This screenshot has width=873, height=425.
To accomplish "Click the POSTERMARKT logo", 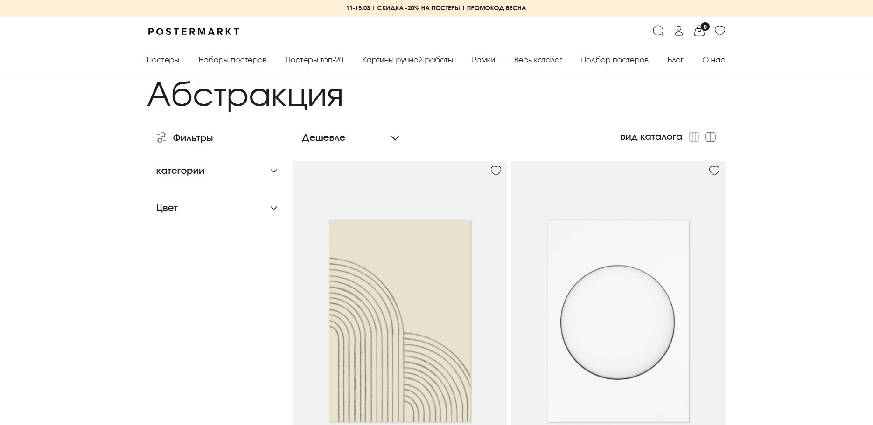I will click(x=193, y=32).
